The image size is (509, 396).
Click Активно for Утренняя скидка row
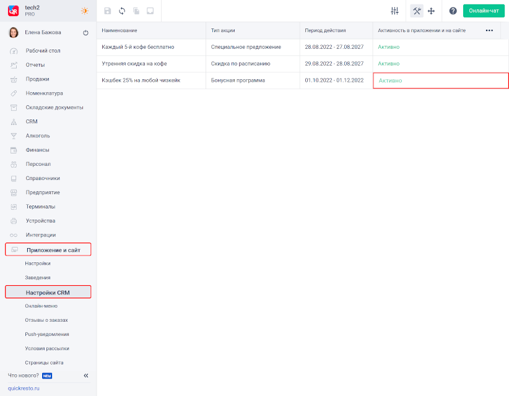(389, 64)
